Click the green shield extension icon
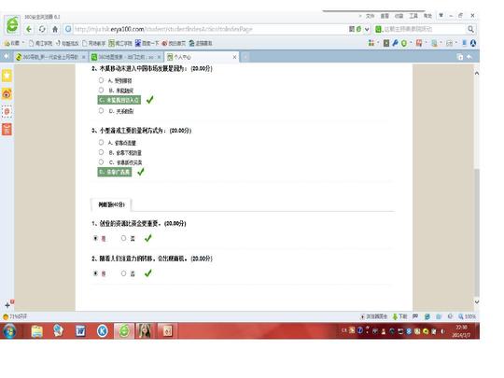The height and width of the screenshot is (378, 504). click(x=404, y=43)
